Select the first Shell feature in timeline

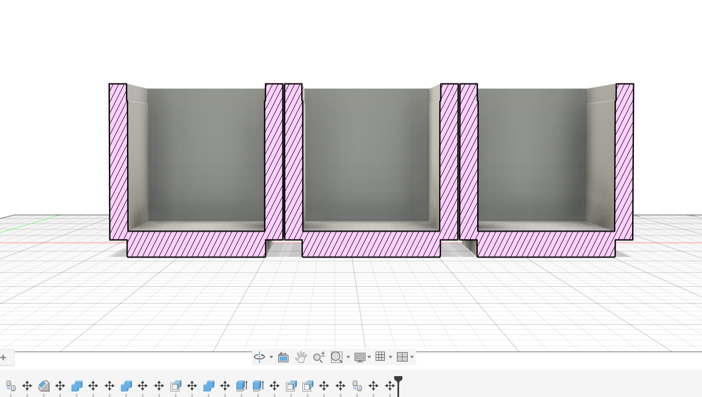coord(176,386)
